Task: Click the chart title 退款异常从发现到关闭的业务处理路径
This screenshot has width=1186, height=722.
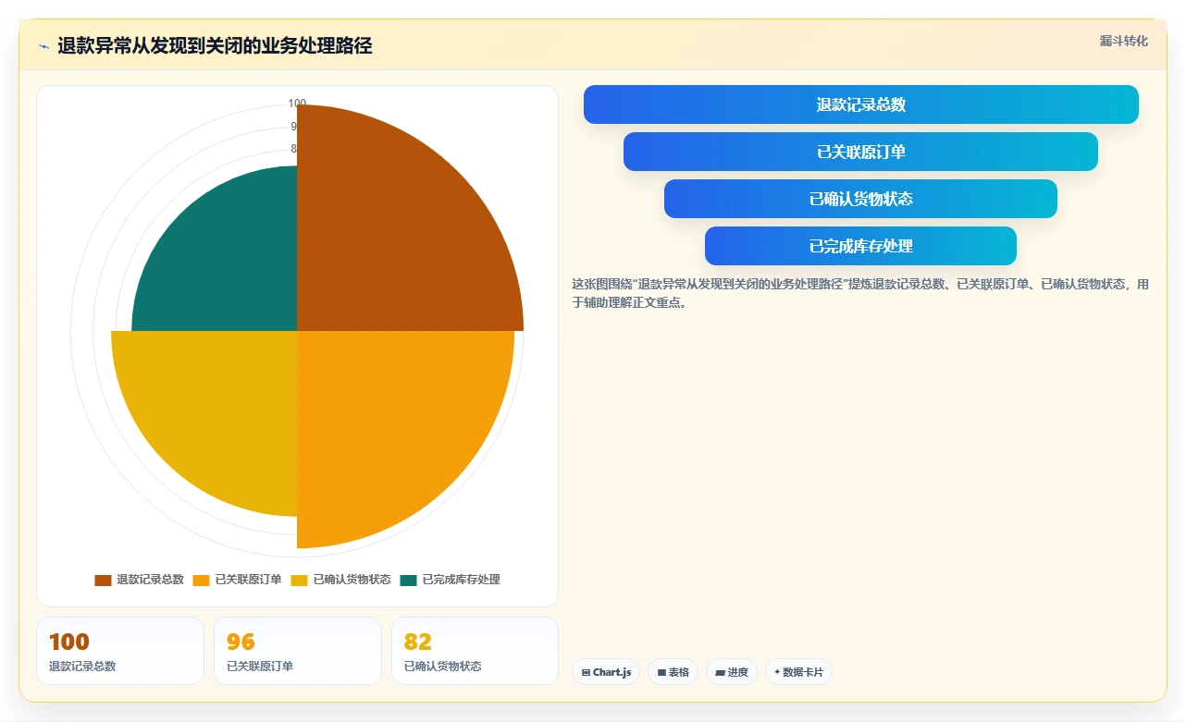Action: pyautogui.click(x=215, y=46)
